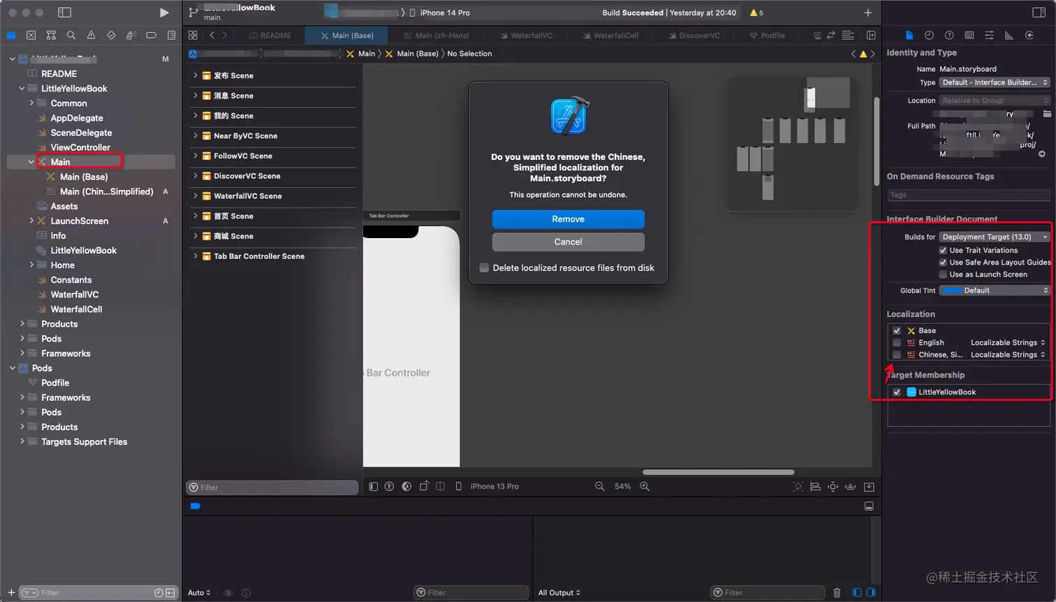The height and width of the screenshot is (602, 1056).
Task: Open the 'Builds for' Deployment Target dropdown
Action: click(995, 237)
